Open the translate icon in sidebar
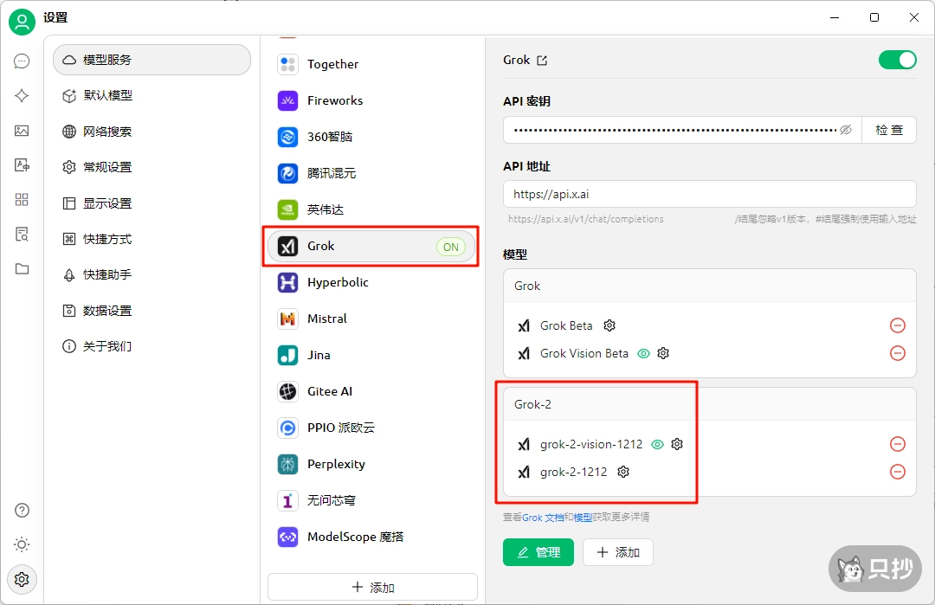The width and height of the screenshot is (935, 605). [x=22, y=165]
